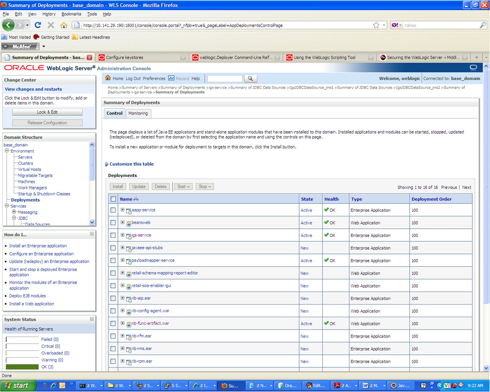Tick the igs-service row checkbox

pyautogui.click(x=113, y=235)
